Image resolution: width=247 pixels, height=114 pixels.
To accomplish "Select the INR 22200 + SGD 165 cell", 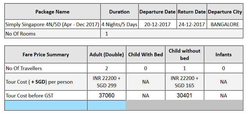I will [x=185, y=82].
